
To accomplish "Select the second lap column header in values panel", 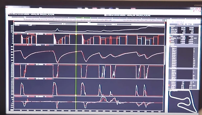I will (190, 24).
